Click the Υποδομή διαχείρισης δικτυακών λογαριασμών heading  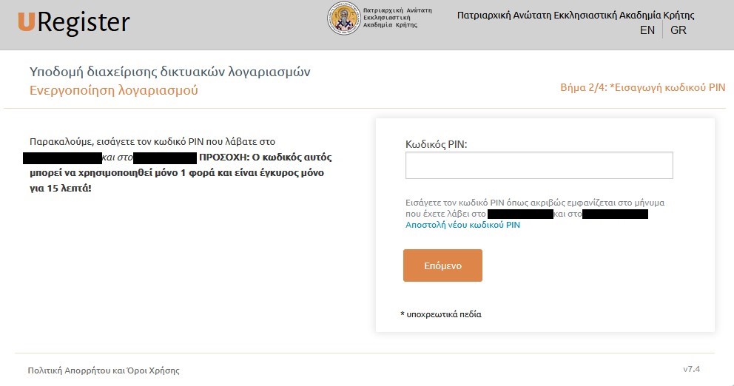(x=170, y=72)
